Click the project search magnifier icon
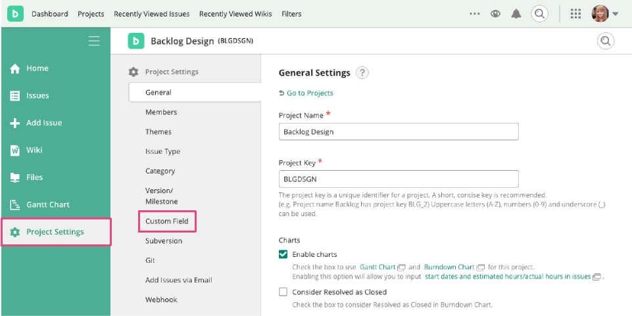Screen dimensions: 632x316 [606, 41]
